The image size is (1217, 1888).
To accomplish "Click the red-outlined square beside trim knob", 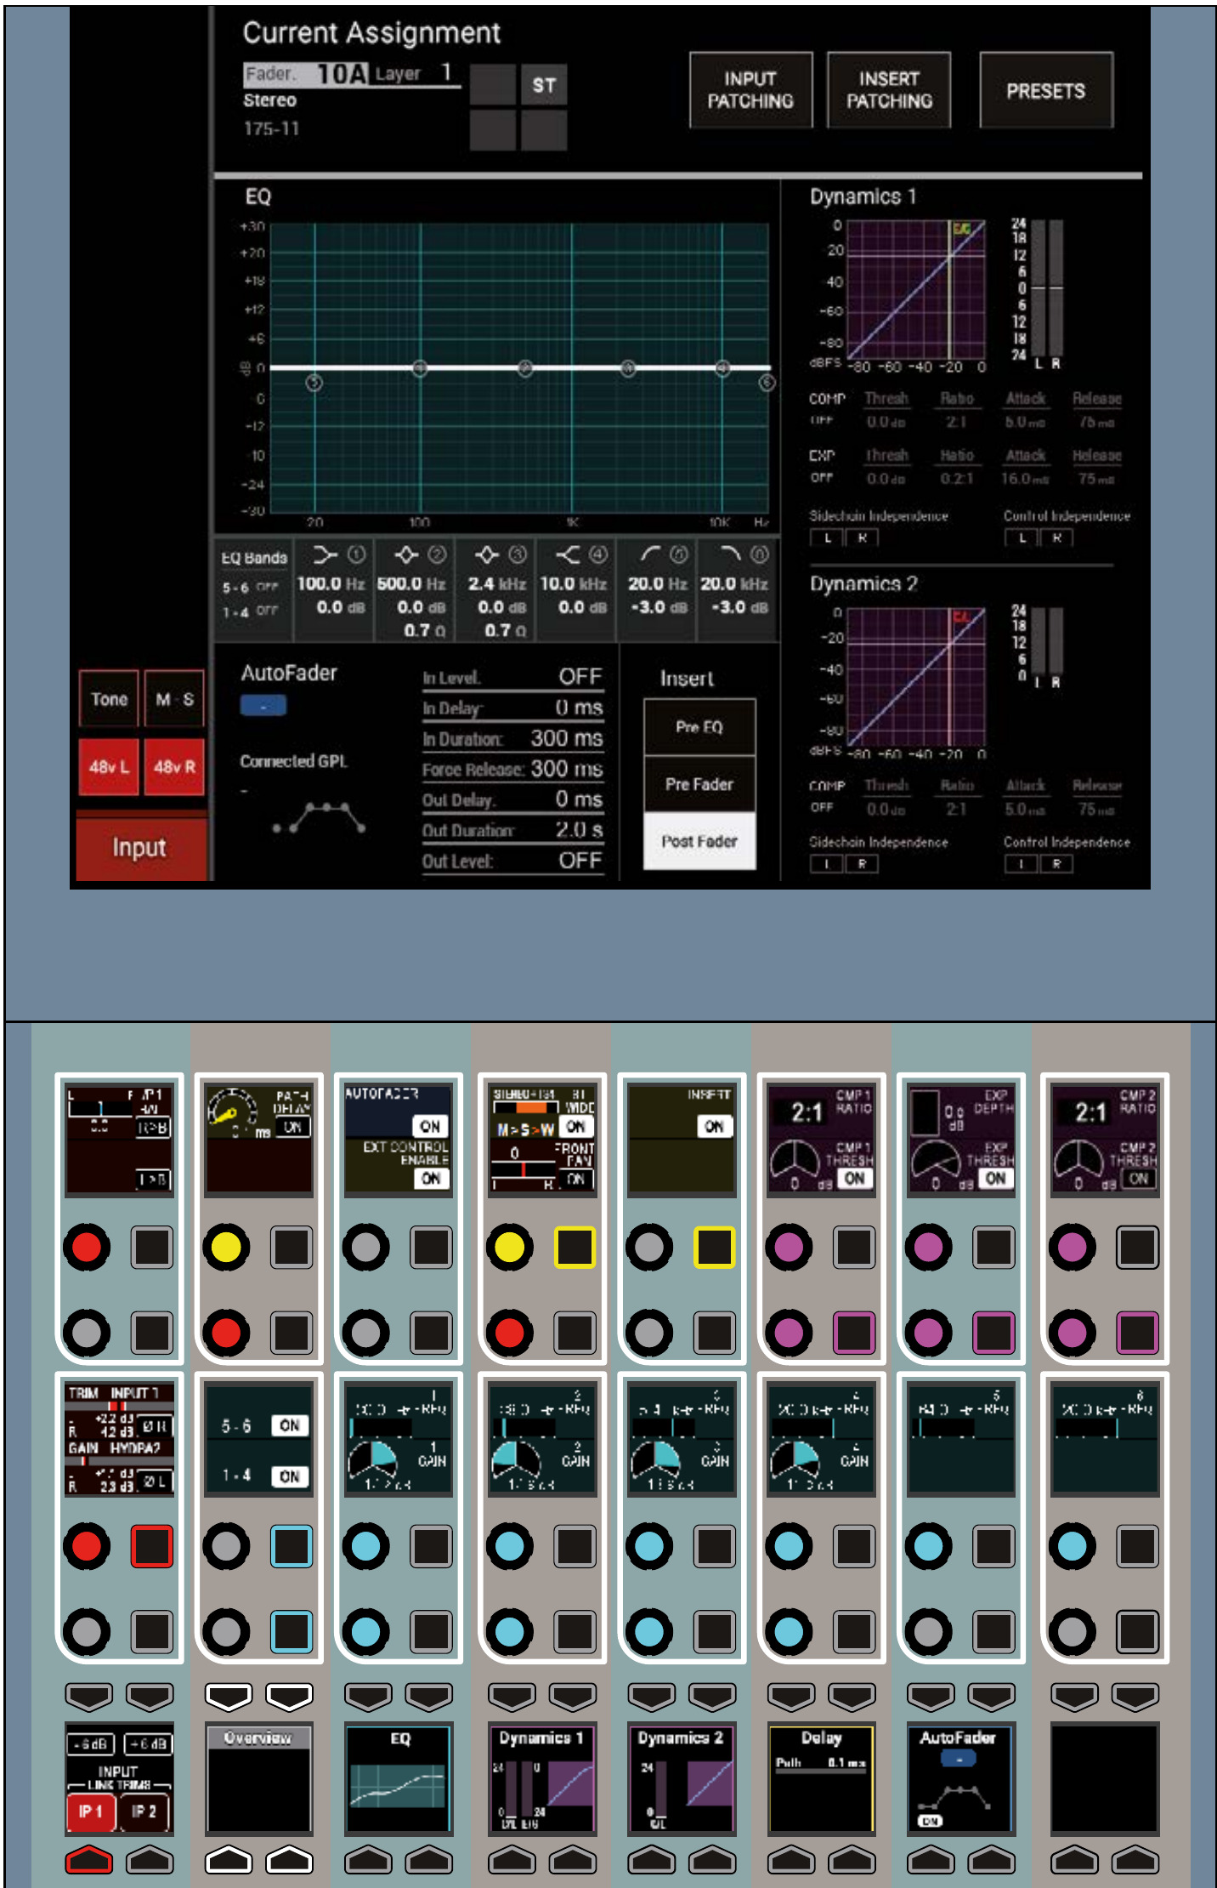I will coord(152,1546).
